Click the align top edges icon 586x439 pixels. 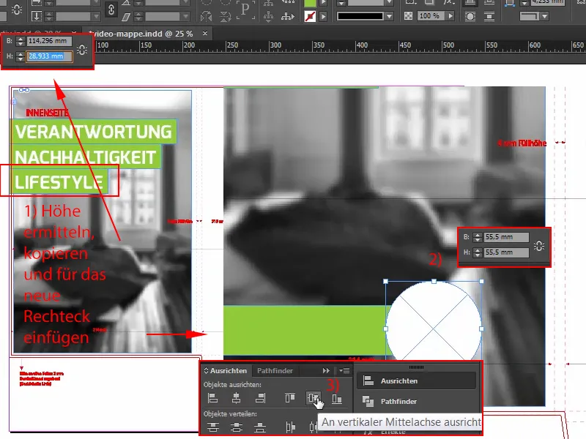coord(290,398)
